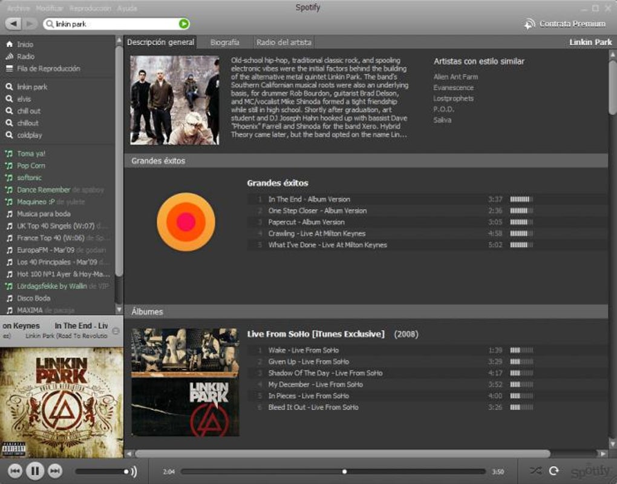The height and width of the screenshot is (484, 617).
Task: Switch to the Biografía tab
Action: pos(224,42)
